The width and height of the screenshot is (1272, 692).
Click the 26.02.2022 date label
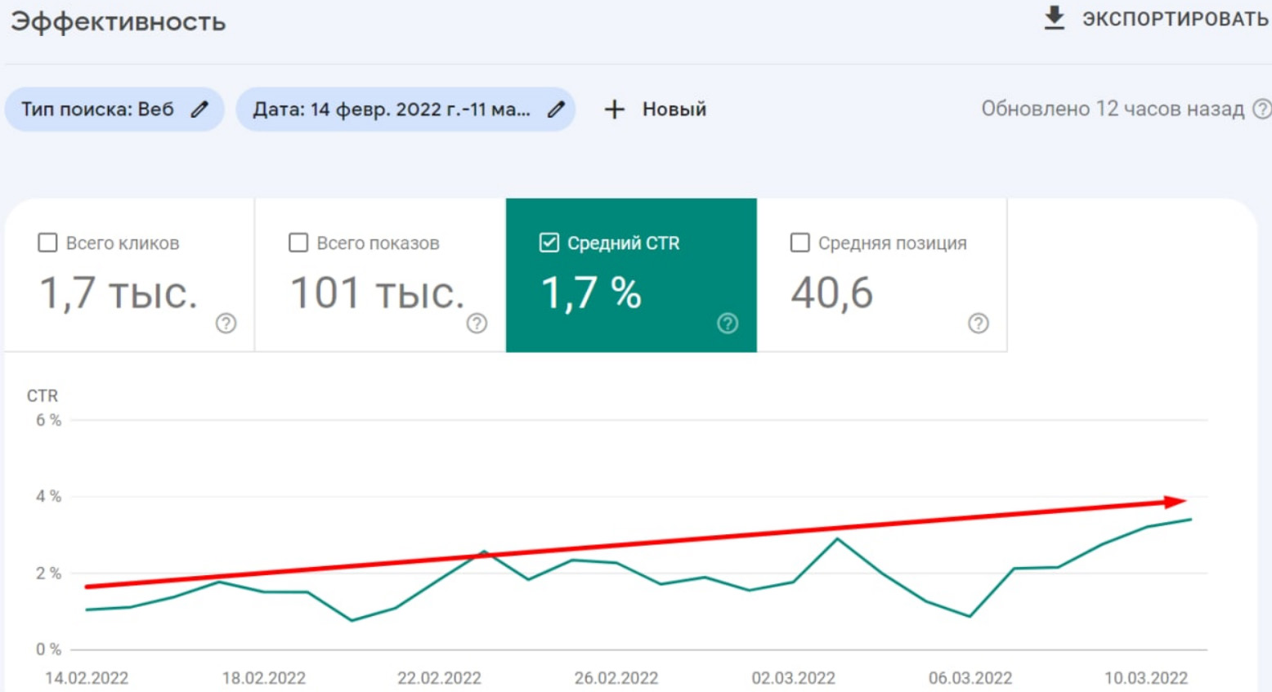616,678
